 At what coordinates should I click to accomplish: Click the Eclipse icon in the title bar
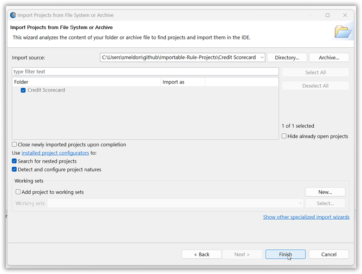click(x=13, y=15)
